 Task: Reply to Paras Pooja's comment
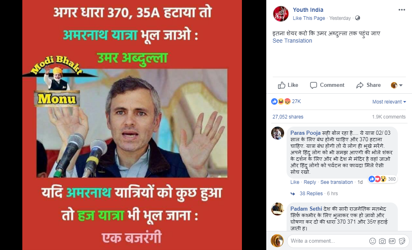pyautogui.click(x=310, y=182)
